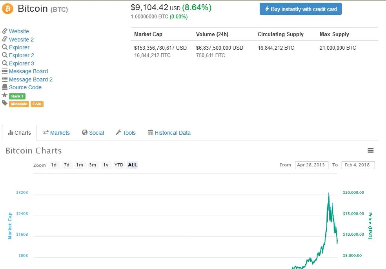Visit the Message Board 2 link

tap(31, 79)
